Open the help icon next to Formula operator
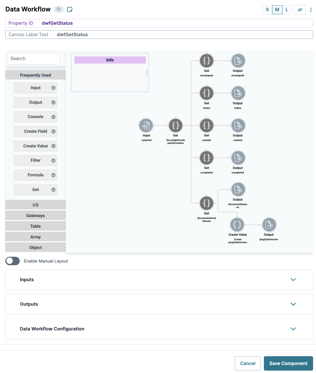The width and height of the screenshot is (316, 373). pyautogui.click(x=53, y=175)
